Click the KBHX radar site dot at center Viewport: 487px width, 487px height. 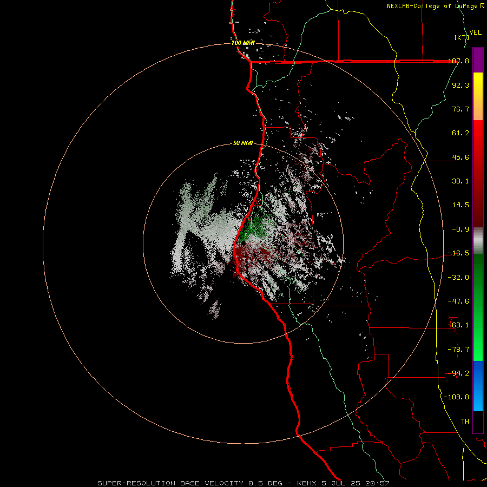click(243, 243)
